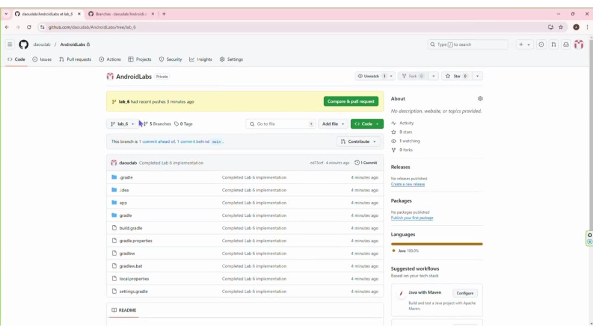The width and height of the screenshot is (593, 333).
Task: Open gradle.properties file
Action: pos(136,241)
